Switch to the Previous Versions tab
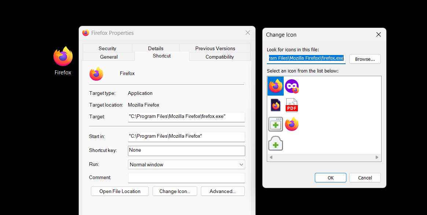427x215 pixels. point(214,48)
